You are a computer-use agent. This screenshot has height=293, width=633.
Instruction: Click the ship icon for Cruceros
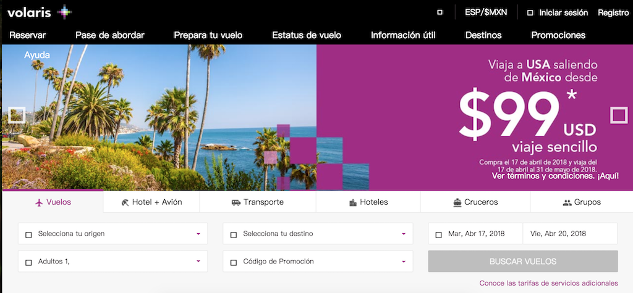pyautogui.click(x=457, y=202)
